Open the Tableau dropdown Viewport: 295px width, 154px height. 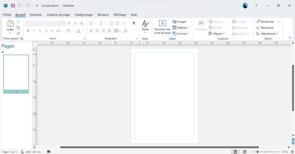[x=181, y=28]
